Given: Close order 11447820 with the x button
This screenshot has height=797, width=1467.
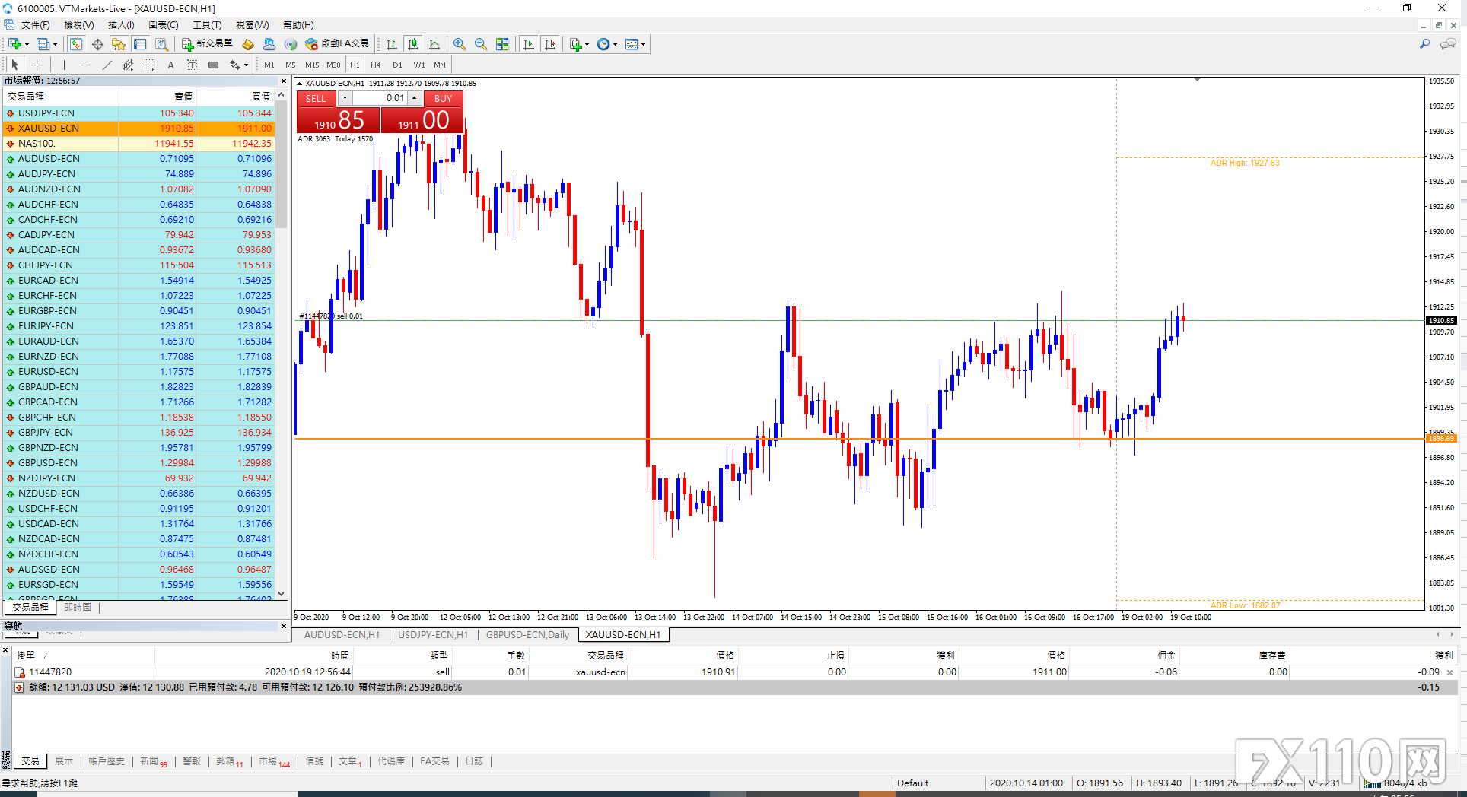Looking at the screenshot, I should (1450, 672).
